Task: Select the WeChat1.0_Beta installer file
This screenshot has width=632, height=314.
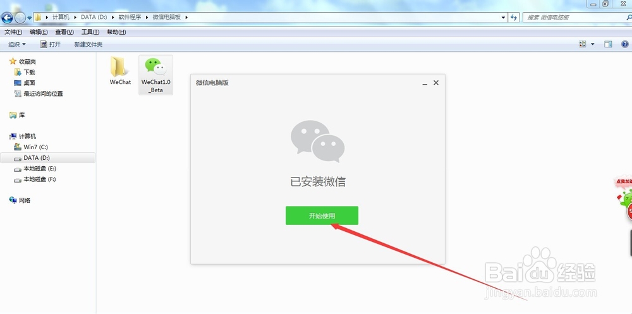Action: [156, 75]
